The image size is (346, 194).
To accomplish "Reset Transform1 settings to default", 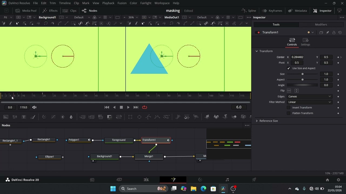I will (x=340, y=33).
